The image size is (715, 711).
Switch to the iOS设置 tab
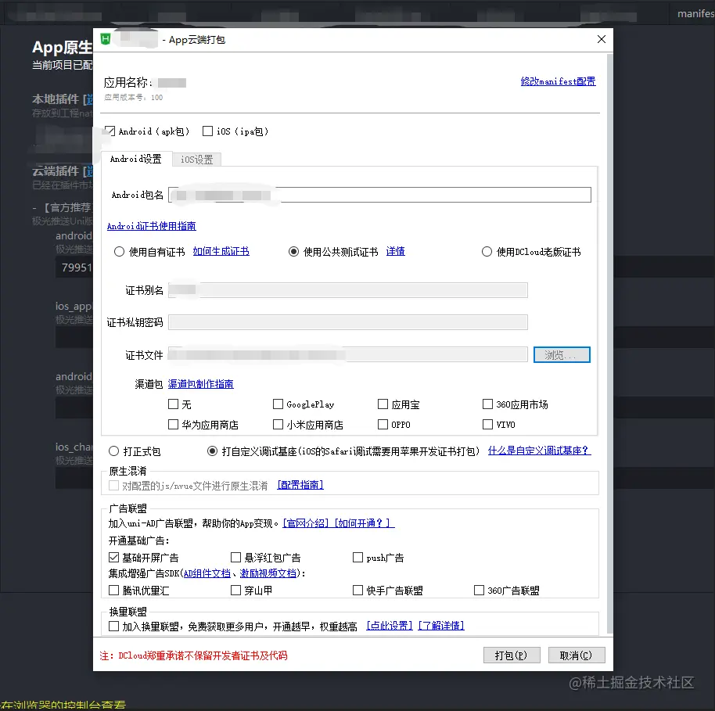196,159
